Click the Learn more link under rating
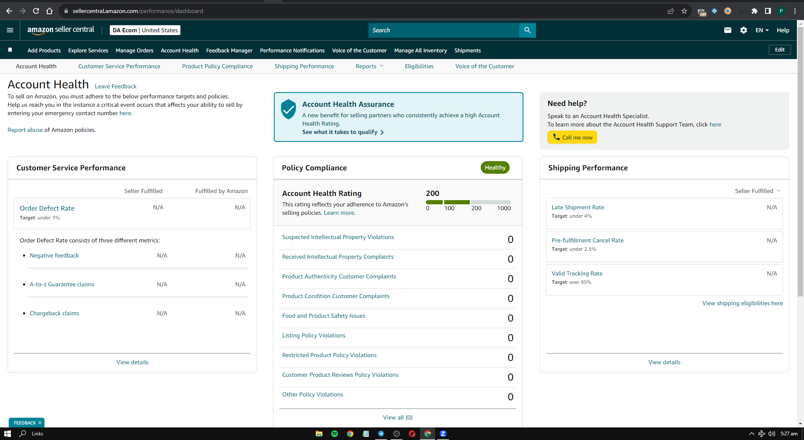Viewport: 804px width, 440px height. (x=339, y=213)
